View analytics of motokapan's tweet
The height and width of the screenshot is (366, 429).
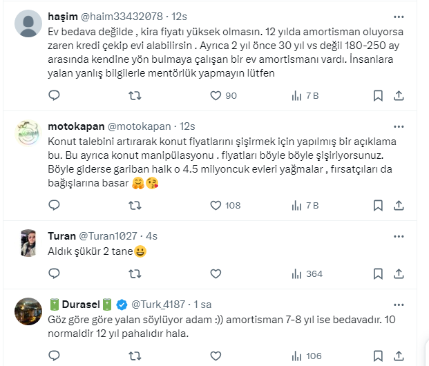tap(298, 205)
